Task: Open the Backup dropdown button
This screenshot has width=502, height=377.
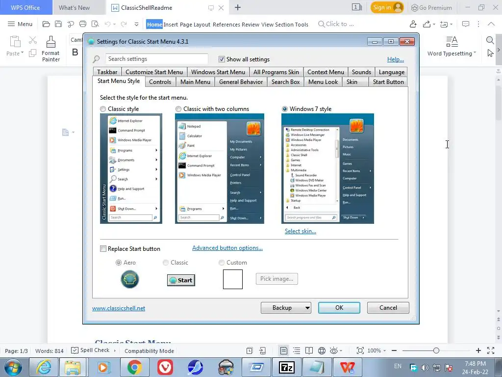Action: [286, 308]
